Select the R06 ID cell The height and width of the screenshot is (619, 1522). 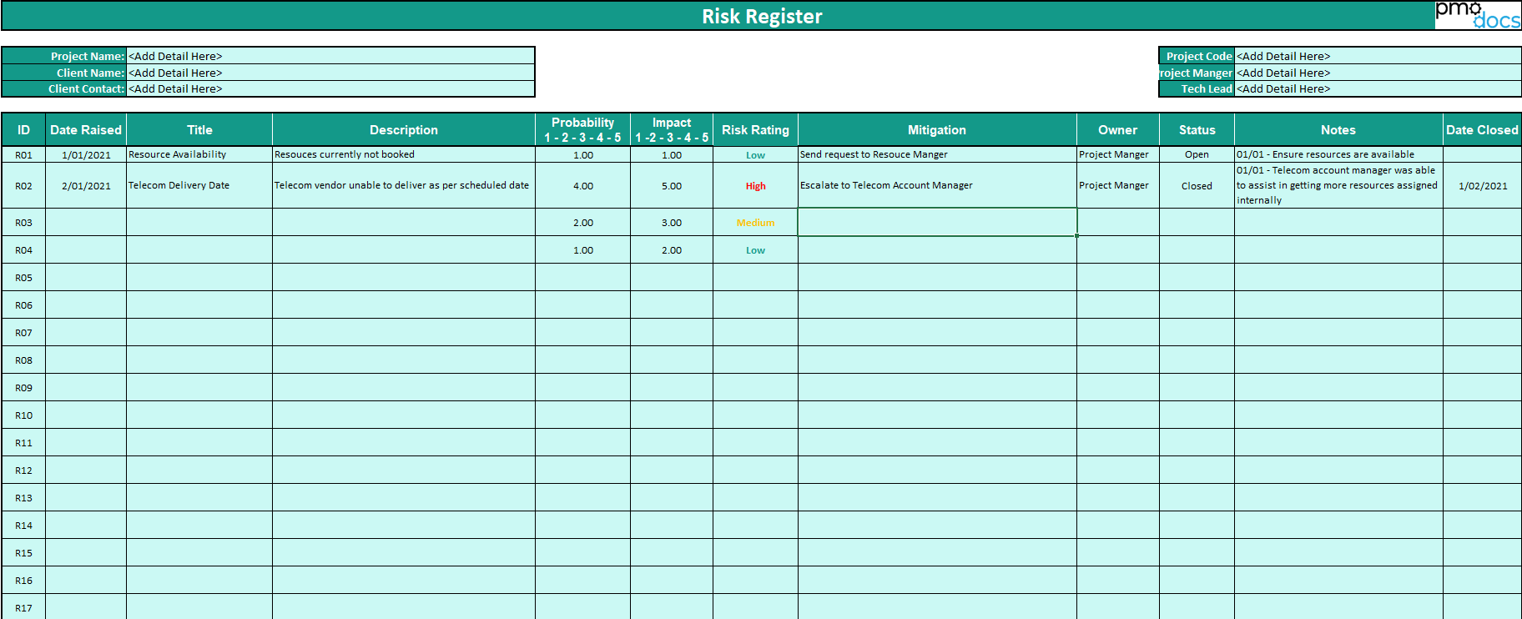pyautogui.click(x=23, y=304)
